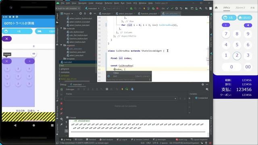Click the Flutter Inspector side tab icon
Screen dimensions: 258x145
coord(211,14)
